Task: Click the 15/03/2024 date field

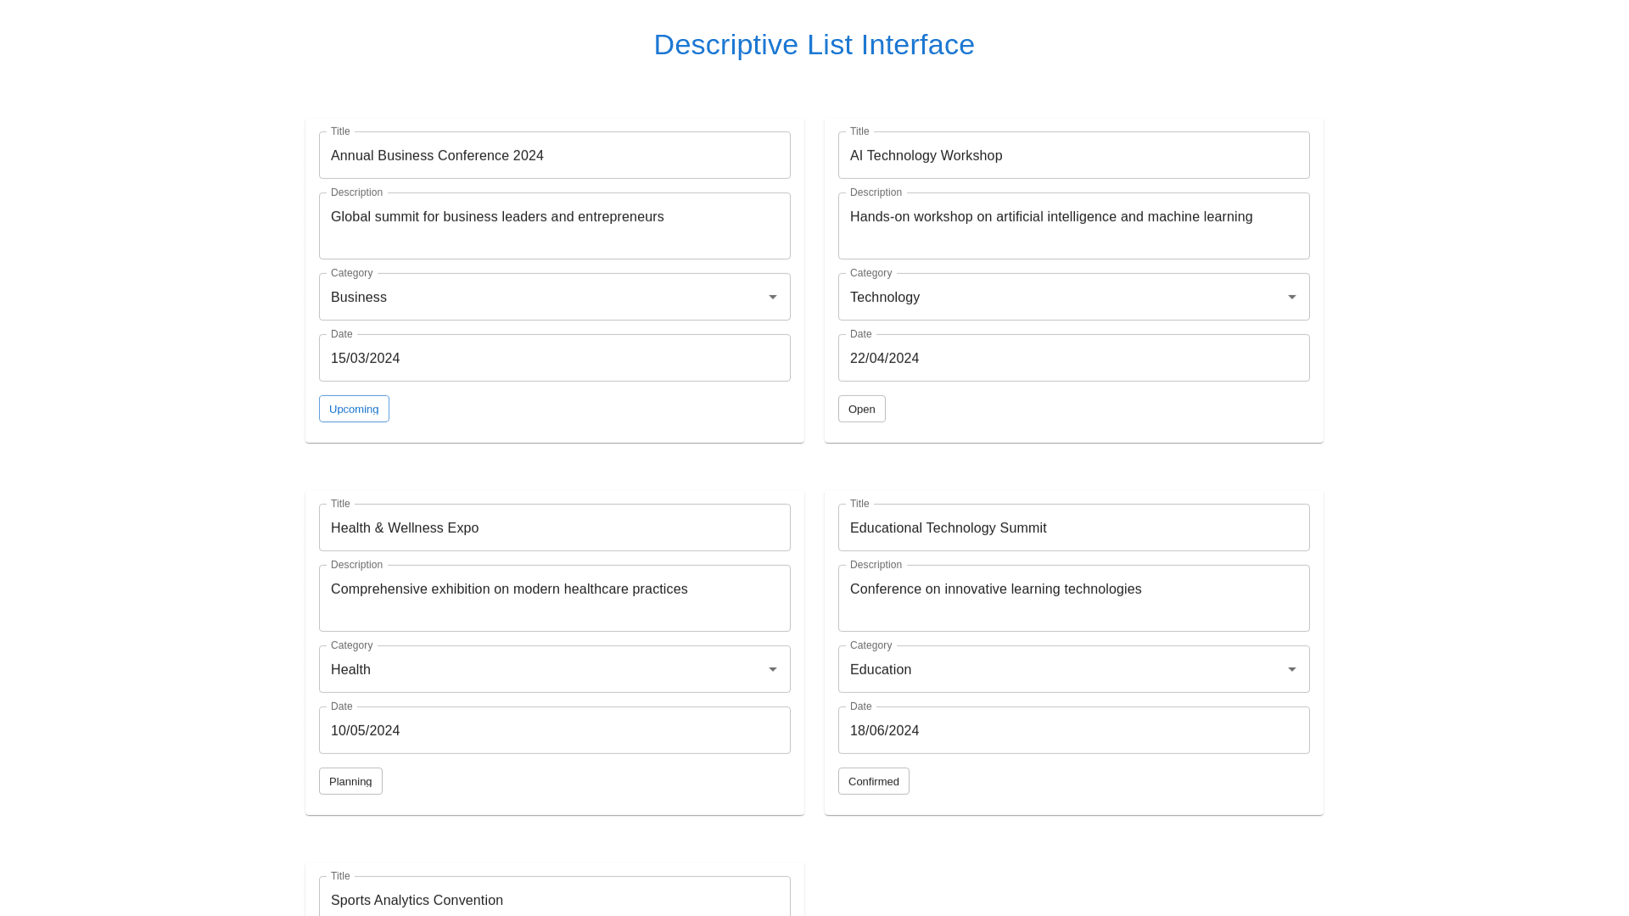Action: click(554, 358)
